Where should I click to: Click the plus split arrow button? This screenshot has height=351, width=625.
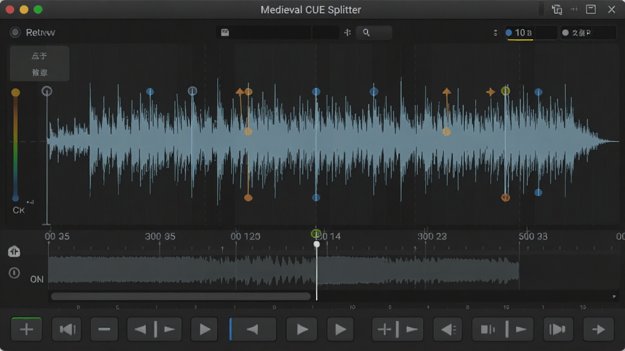click(x=397, y=329)
